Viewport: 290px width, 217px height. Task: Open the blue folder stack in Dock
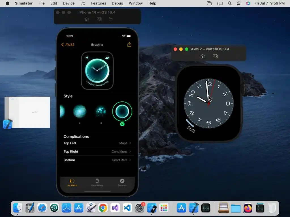[x=236, y=209]
